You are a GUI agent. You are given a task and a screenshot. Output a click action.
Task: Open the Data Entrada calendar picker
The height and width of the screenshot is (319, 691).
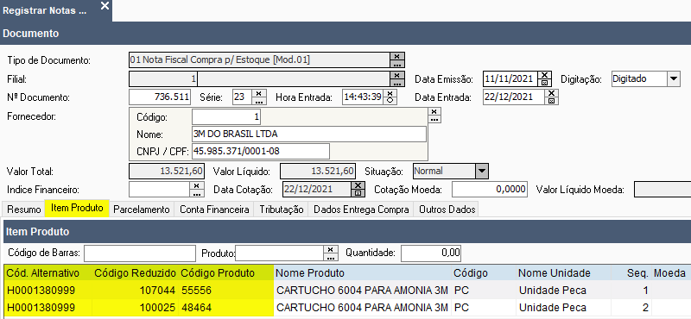tap(552, 101)
